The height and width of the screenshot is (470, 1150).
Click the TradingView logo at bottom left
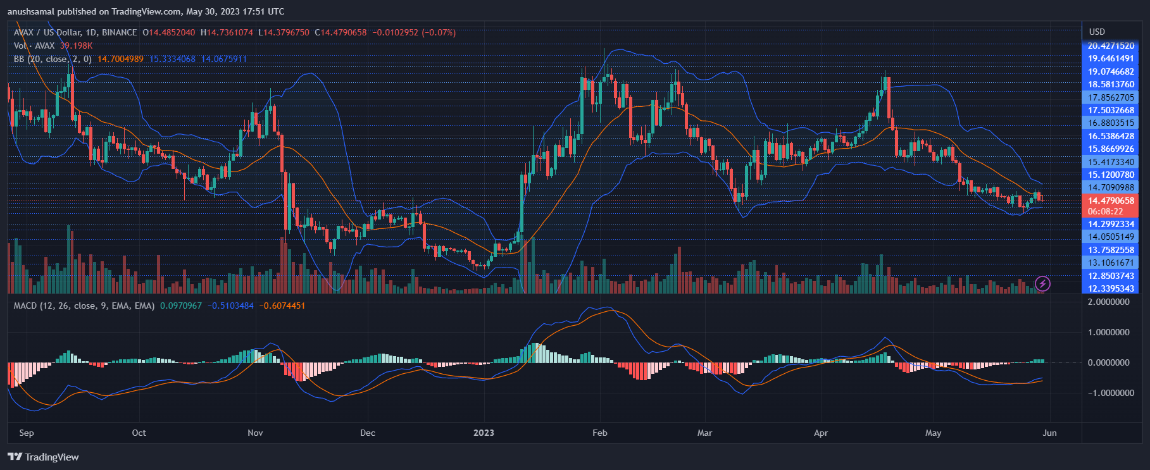pos(43,457)
